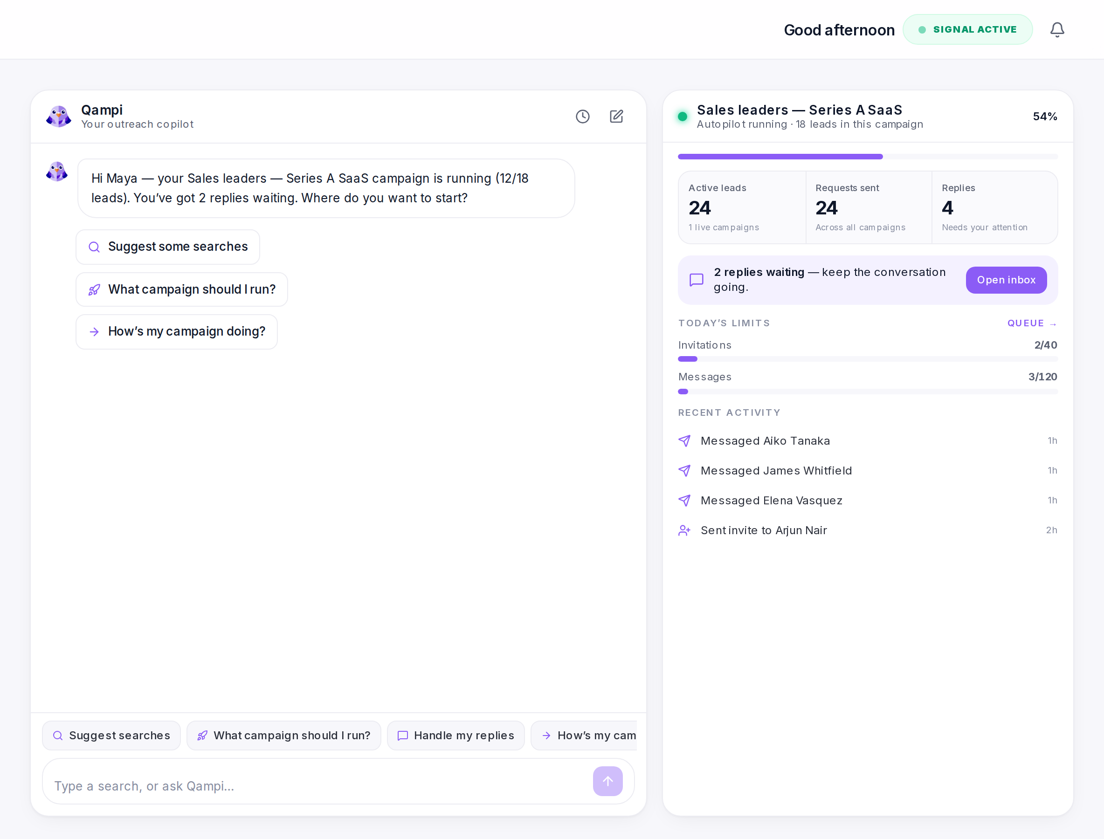Click the 'Good afternoon' greeting

[839, 30]
